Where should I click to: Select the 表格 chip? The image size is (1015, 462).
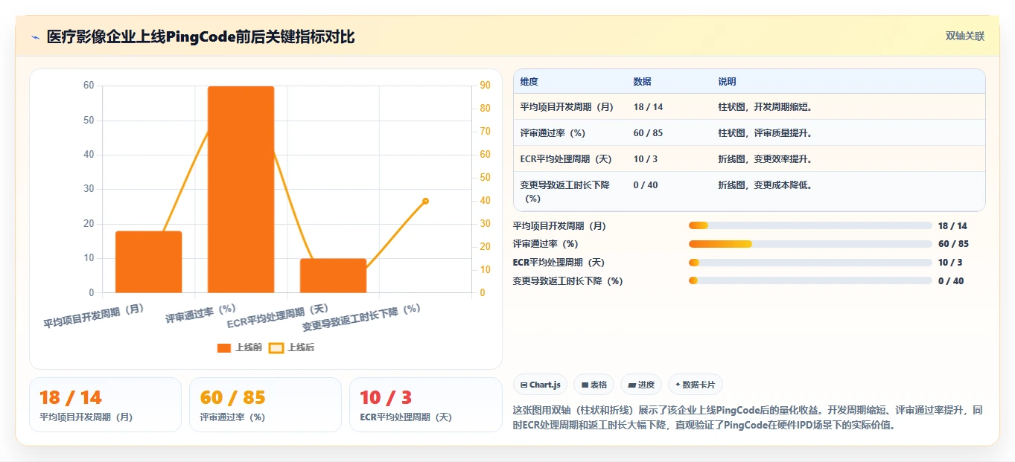(x=594, y=385)
